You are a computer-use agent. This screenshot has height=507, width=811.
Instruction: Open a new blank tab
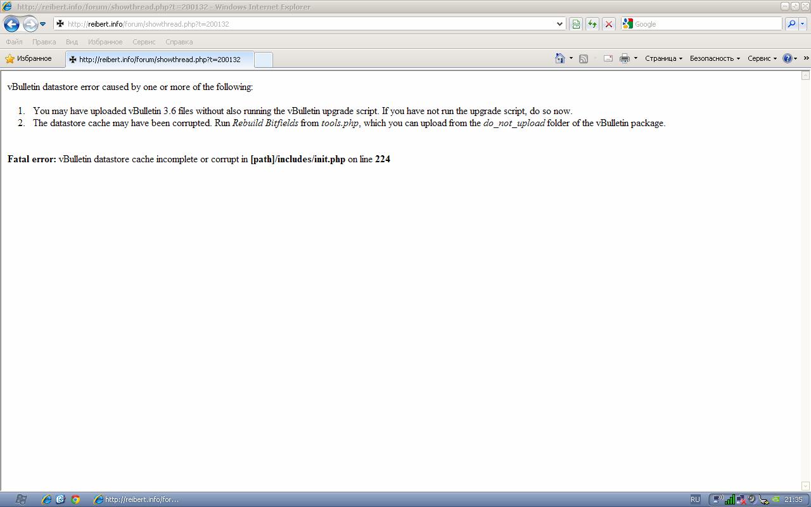pos(263,60)
